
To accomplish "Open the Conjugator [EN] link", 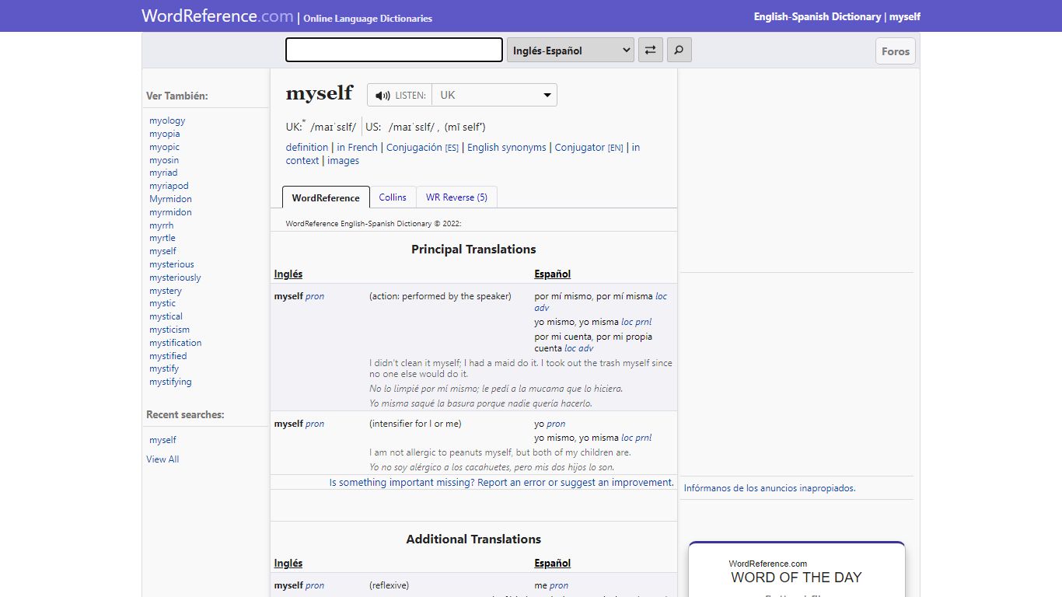I will pyautogui.click(x=589, y=148).
